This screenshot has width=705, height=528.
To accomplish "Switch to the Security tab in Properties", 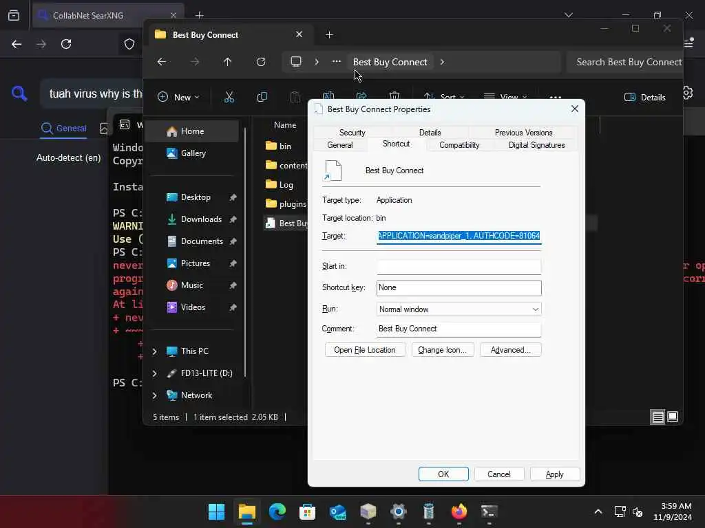I will (352, 133).
